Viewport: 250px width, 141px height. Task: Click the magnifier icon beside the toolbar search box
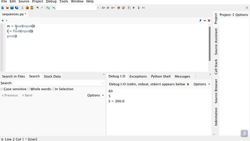pyautogui.click(x=98, y=8)
